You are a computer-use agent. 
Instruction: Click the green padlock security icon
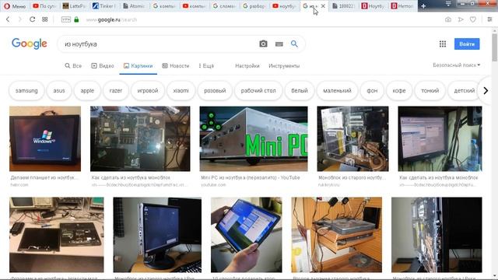[76, 19]
